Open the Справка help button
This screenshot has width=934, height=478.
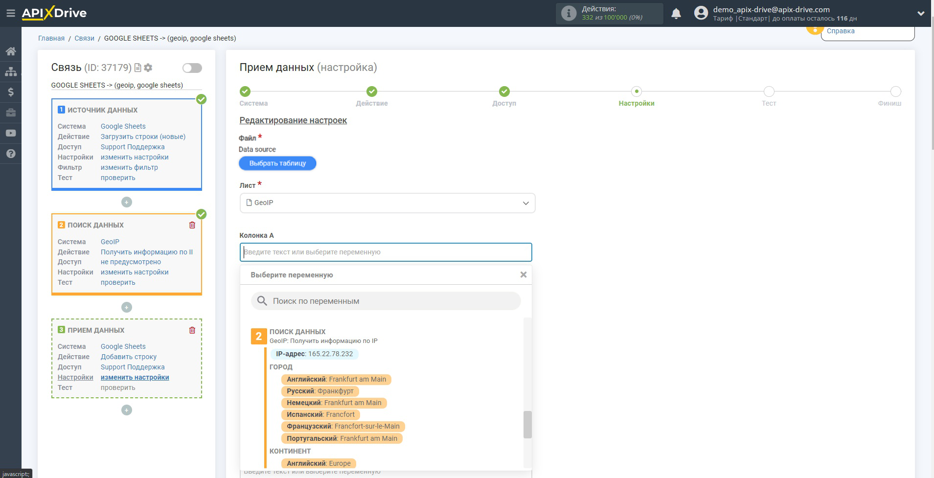pyautogui.click(x=841, y=31)
